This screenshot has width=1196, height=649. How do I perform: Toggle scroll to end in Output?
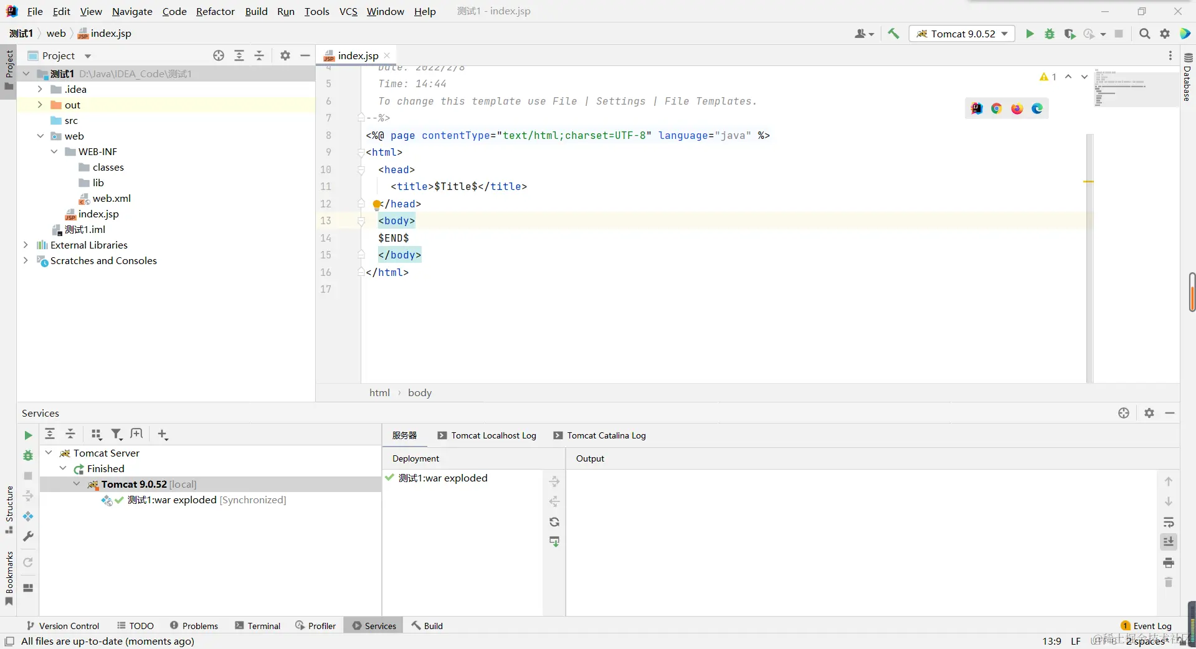pyautogui.click(x=1169, y=542)
